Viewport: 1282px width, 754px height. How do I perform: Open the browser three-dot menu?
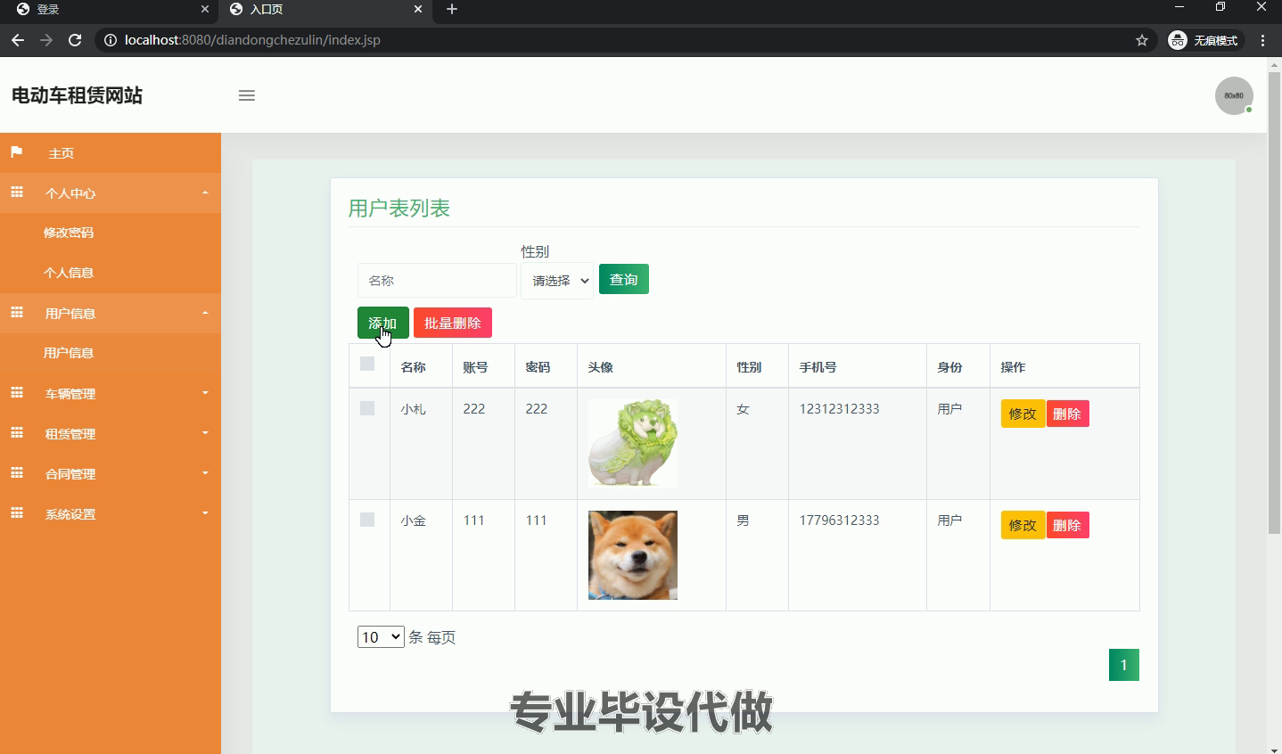click(x=1262, y=40)
